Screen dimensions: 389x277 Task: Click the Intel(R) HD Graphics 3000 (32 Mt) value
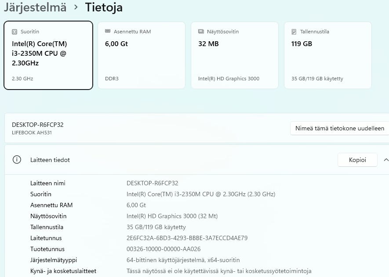[x=172, y=216]
